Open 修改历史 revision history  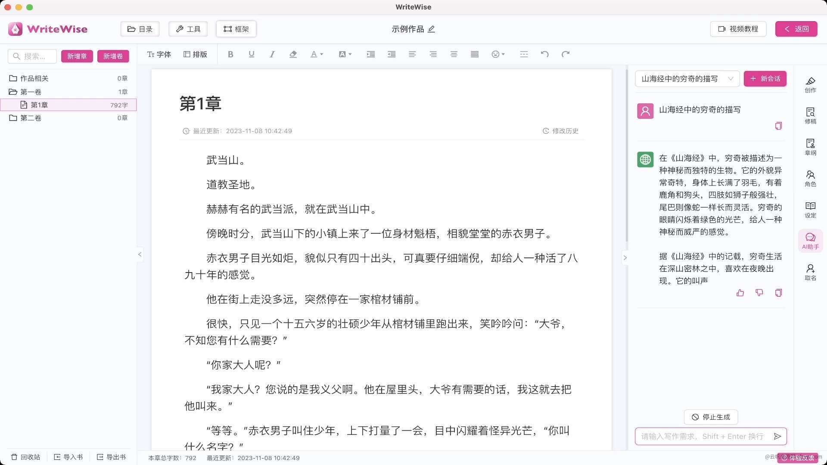click(560, 131)
